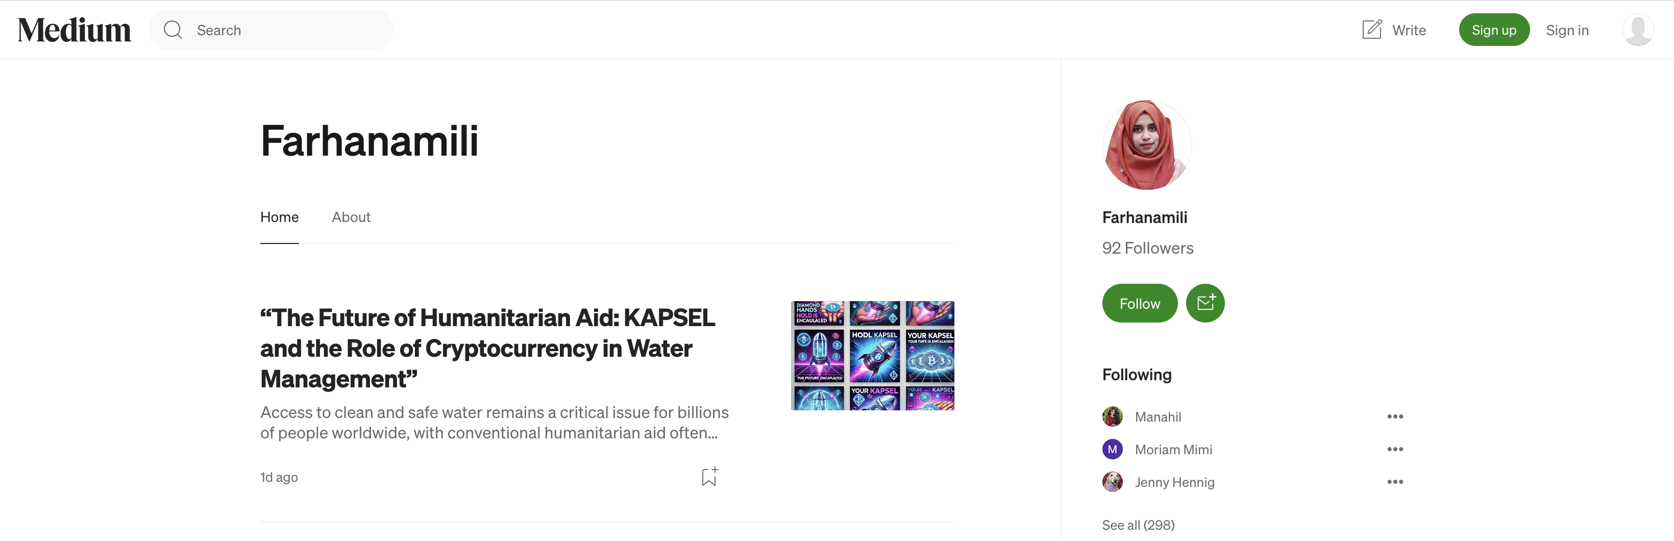The width and height of the screenshot is (1674, 541).
Task: Open more options for Moriam Mimi
Action: [x=1394, y=449]
